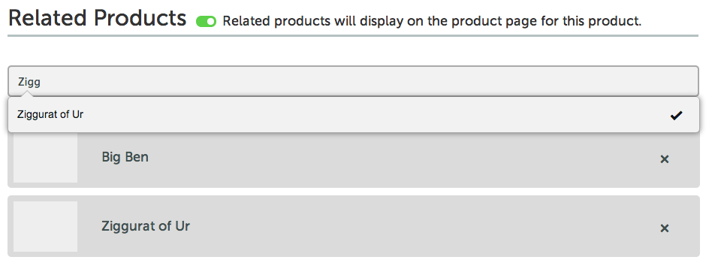
Task: Click the Related Products heading
Action: pyautogui.click(x=97, y=18)
